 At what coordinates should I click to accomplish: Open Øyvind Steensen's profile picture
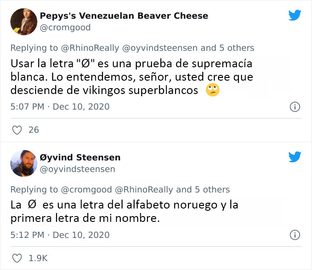[x=23, y=163]
